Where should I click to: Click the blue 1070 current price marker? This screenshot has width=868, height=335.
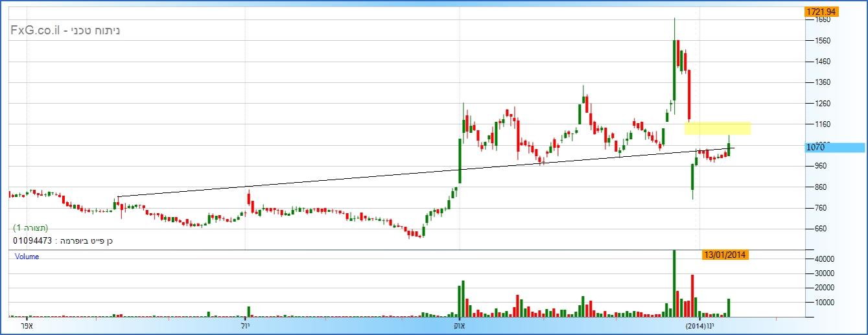tap(834, 148)
